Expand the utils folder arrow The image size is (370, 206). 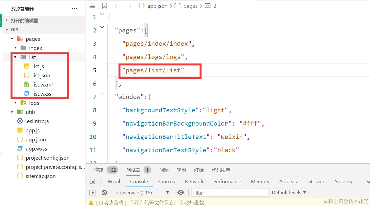pyautogui.click(x=12, y=112)
